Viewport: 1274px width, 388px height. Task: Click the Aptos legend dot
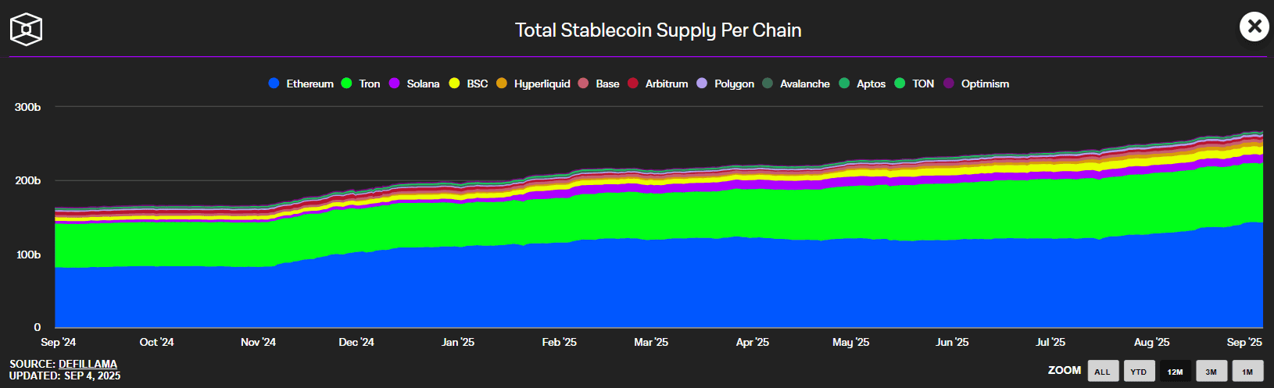844,84
